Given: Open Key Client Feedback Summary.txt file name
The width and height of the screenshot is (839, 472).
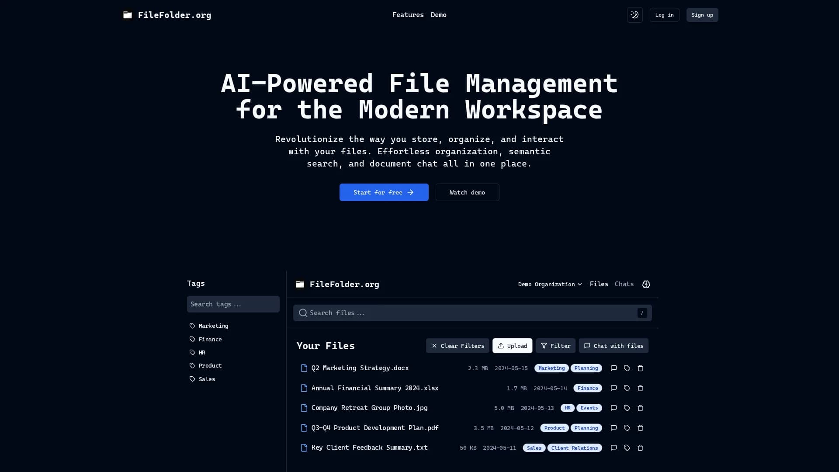Looking at the screenshot, I should tap(369, 448).
